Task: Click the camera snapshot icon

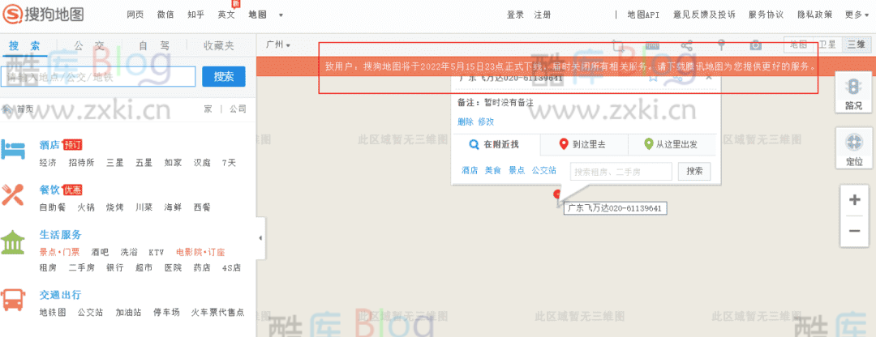Action: click(x=755, y=45)
